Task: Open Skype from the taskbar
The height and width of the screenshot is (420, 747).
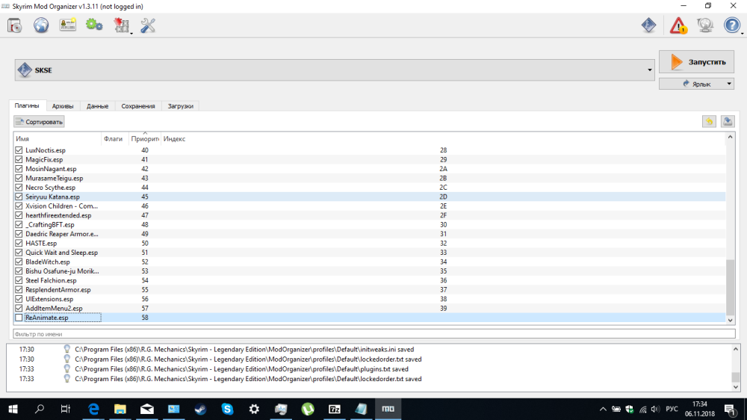Action: click(x=227, y=409)
